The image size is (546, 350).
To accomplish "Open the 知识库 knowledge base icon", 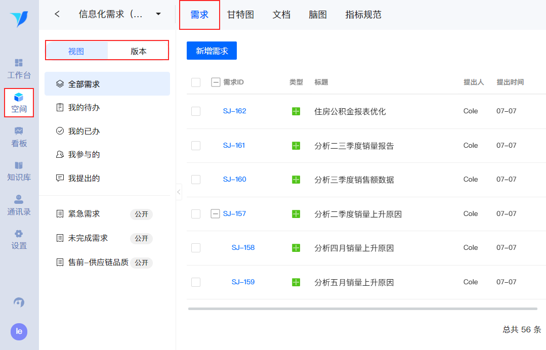I will [x=19, y=165].
